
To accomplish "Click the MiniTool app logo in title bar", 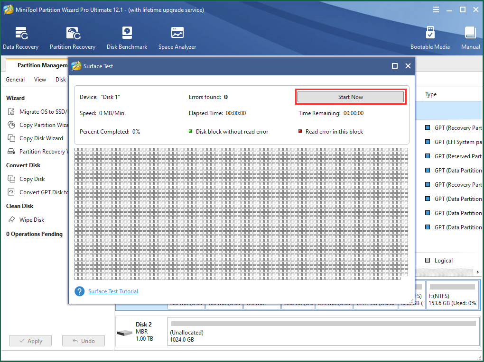I will pyautogui.click(x=8, y=9).
